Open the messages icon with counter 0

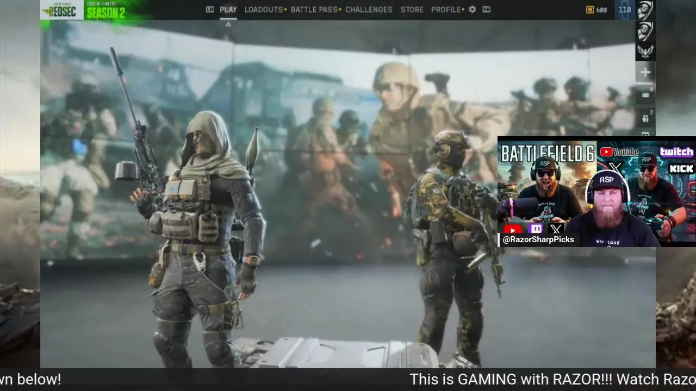645,95
